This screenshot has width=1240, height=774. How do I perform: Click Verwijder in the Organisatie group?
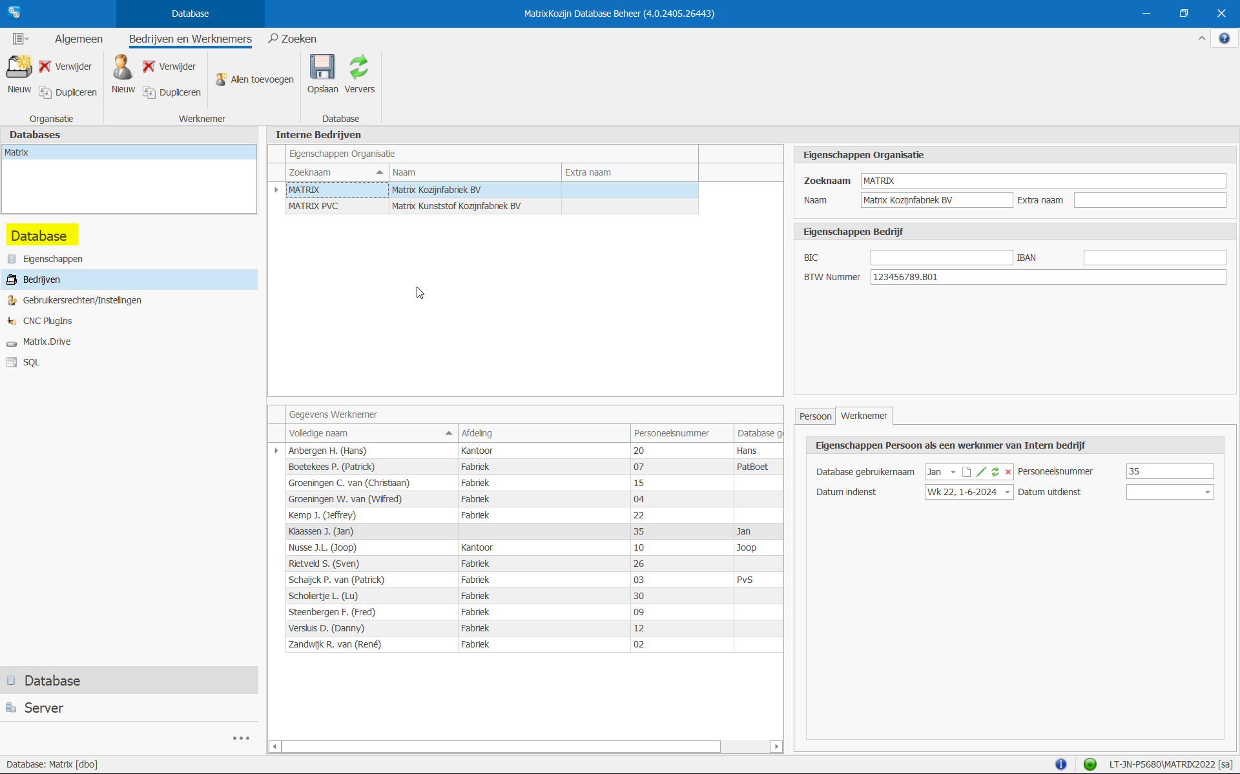click(x=65, y=66)
